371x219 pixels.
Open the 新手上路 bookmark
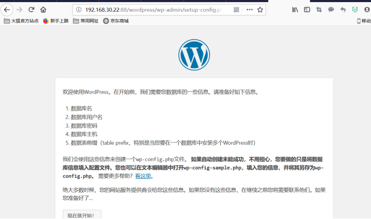pos(56,21)
